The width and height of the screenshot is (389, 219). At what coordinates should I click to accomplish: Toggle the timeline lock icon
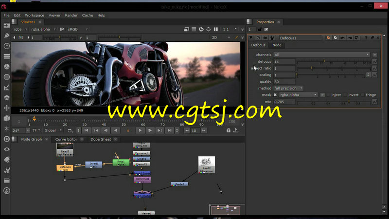[229, 130]
